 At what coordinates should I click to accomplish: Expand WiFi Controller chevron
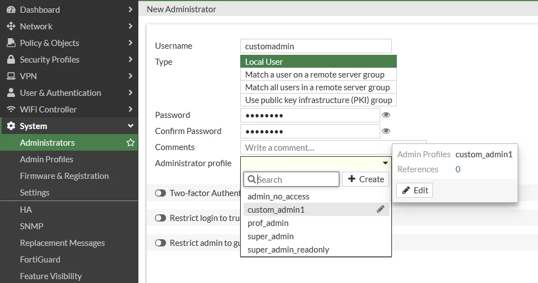(x=131, y=109)
